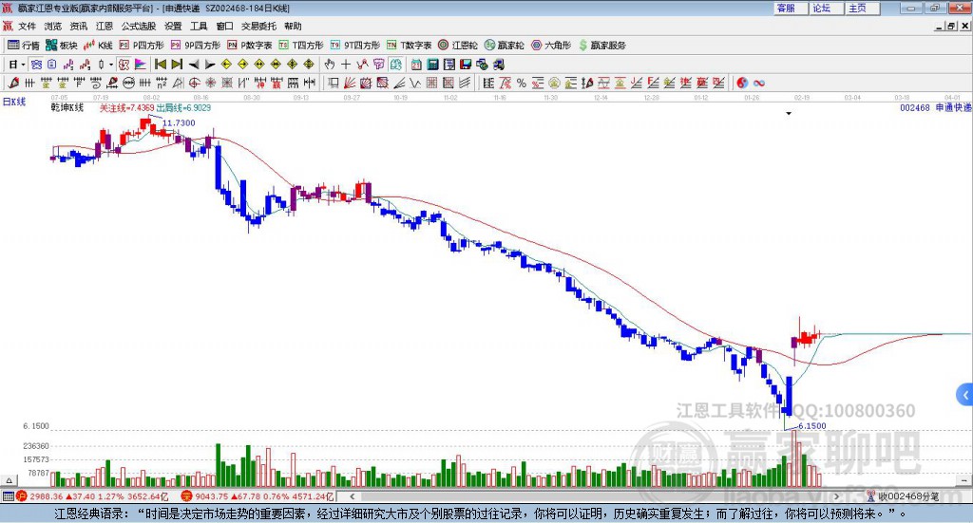Open the 赢家轮 wheel tool
Viewport: 973px width, 523px height.
[x=504, y=46]
